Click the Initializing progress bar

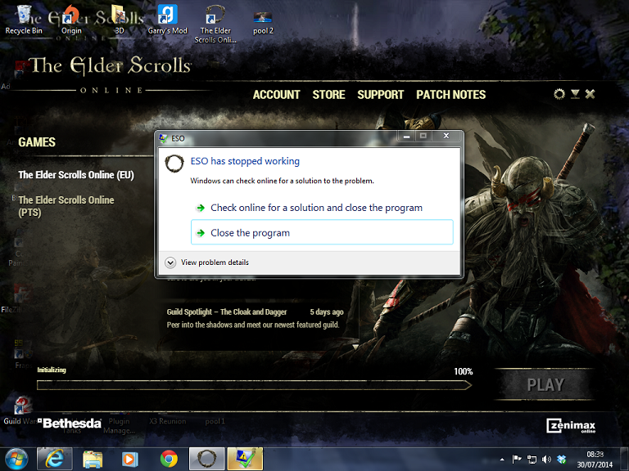click(254, 385)
